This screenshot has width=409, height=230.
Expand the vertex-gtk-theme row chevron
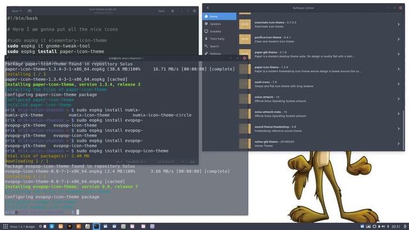399,143
